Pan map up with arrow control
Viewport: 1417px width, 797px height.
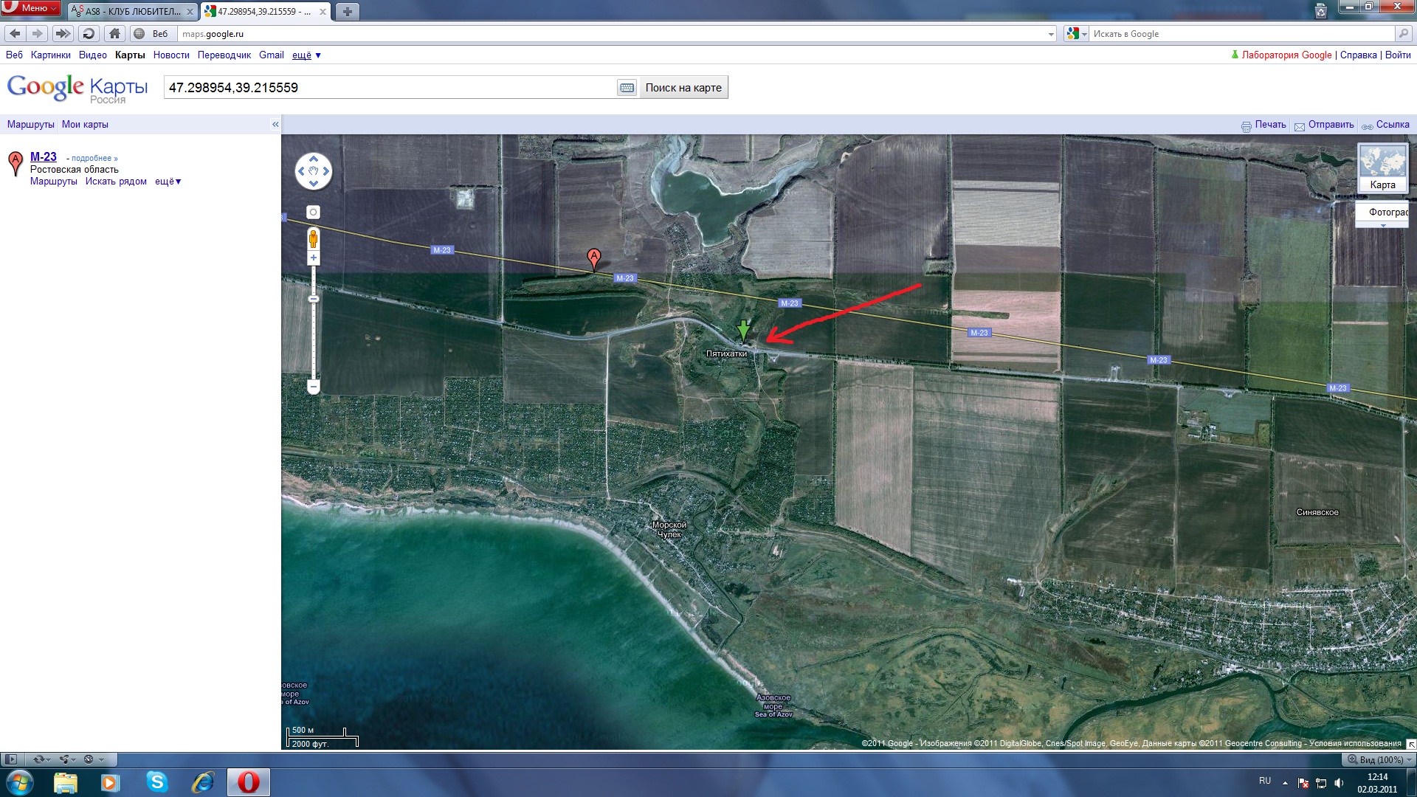[x=314, y=159]
